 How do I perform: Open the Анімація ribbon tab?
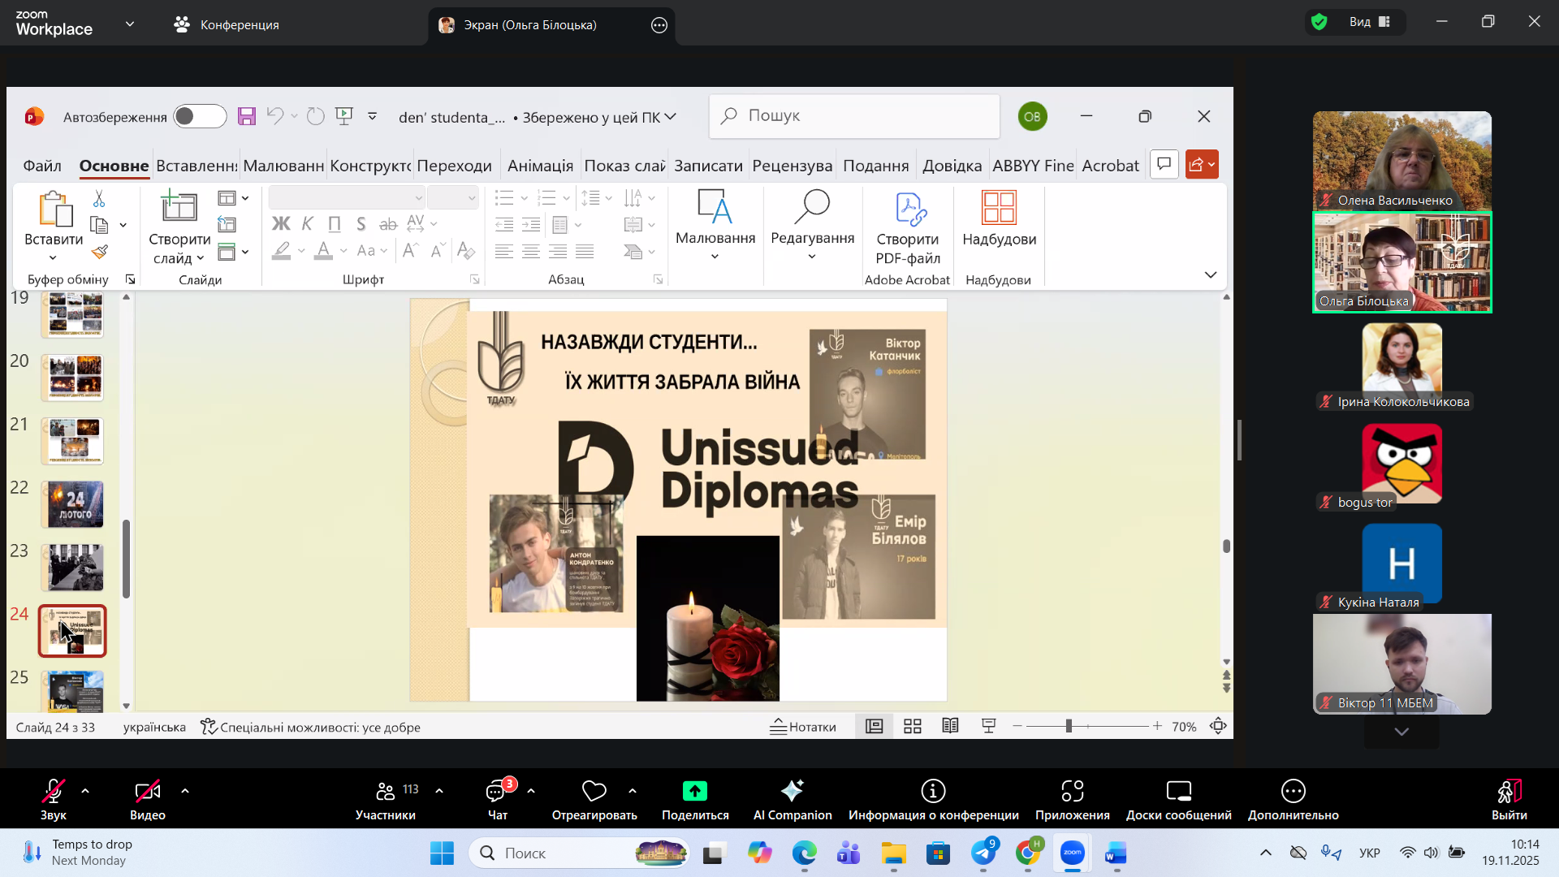pyautogui.click(x=540, y=166)
